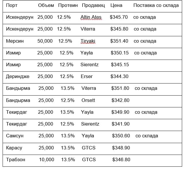Viewport: 185px width, 169px height.
Task: Click the Поставка со склада header
Action: tap(156, 5)
